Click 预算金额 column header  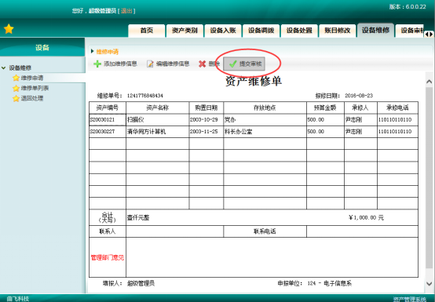(x=325, y=107)
